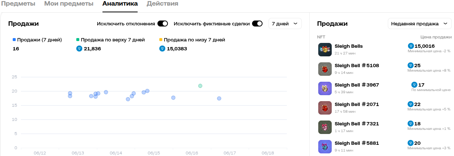Open the Sleigh Bells collection thumbnail
This screenshot has width=454, height=156.
tap(325, 50)
